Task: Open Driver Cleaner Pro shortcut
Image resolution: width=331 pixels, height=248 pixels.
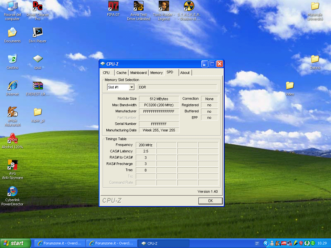Action: [x=37, y=11]
